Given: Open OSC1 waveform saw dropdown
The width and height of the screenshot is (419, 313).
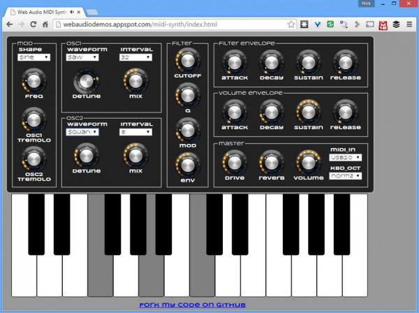Looking at the screenshot, I should [x=82, y=57].
